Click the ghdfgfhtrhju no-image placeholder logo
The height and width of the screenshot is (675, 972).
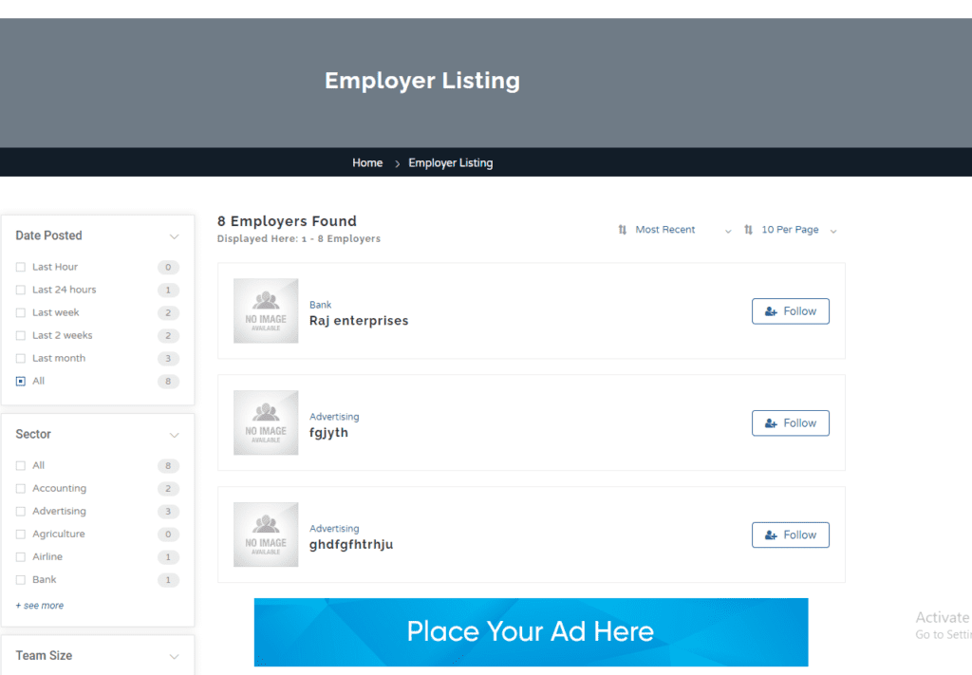(266, 534)
